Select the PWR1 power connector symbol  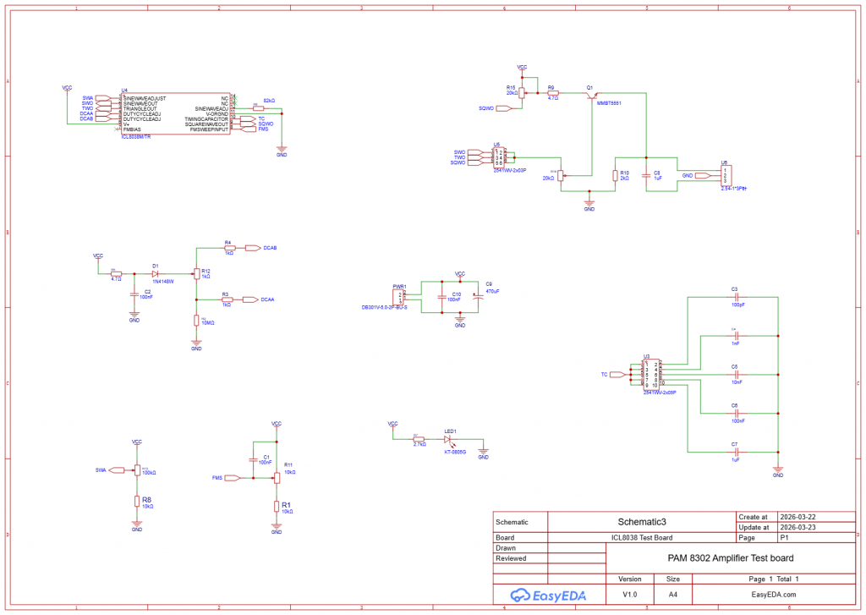pyautogui.click(x=401, y=296)
